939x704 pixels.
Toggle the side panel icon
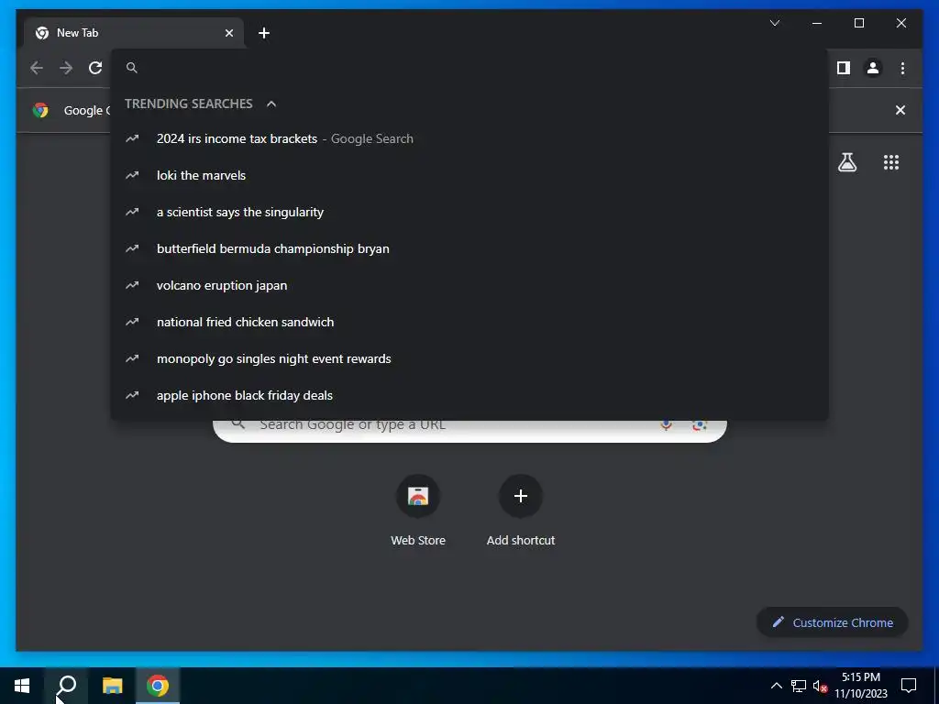click(844, 68)
